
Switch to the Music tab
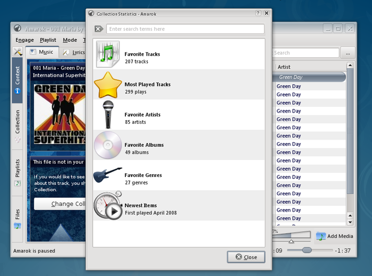42,52
